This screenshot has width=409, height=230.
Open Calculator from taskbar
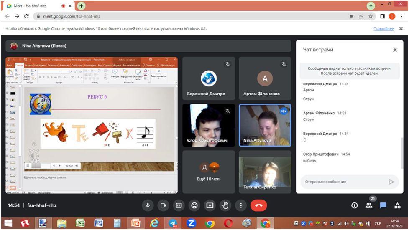(x=117, y=223)
